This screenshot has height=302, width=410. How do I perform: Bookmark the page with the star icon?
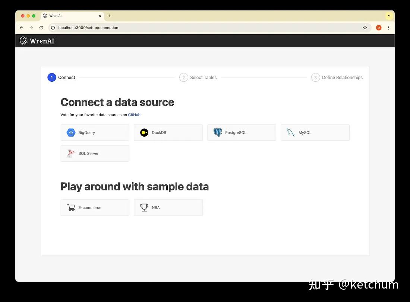coord(365,27)
